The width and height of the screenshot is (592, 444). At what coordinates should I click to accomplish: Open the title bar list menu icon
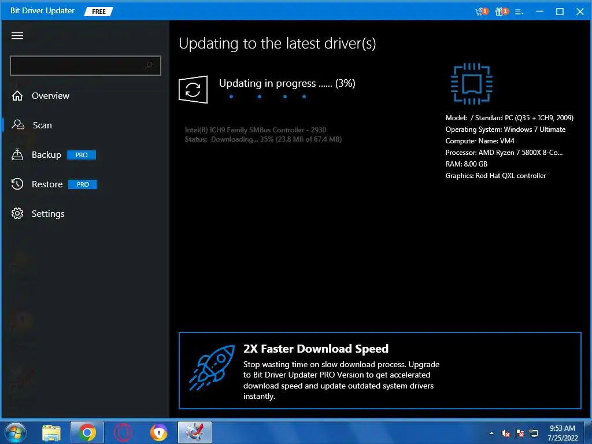pos(519,12)
